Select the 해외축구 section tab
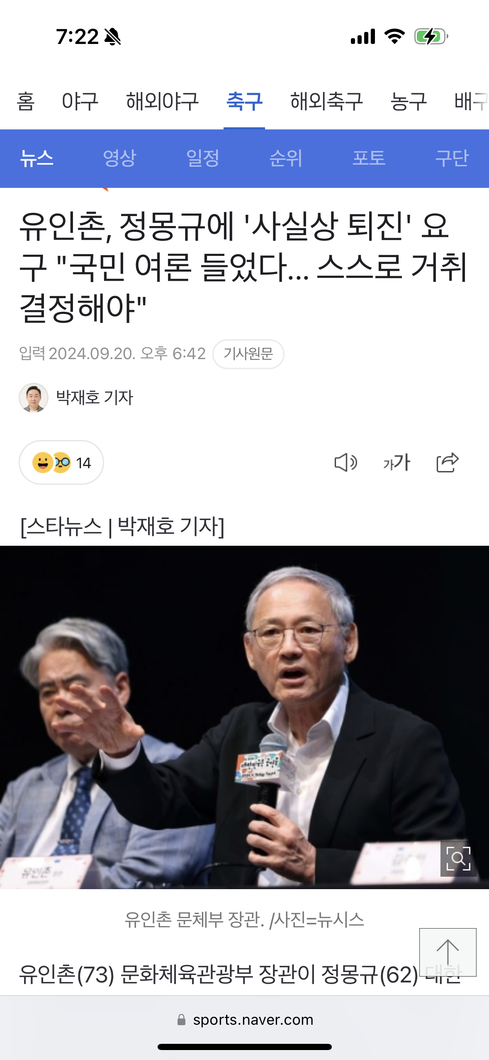This screenshot has width=489, height=1060. coord(326,102)
